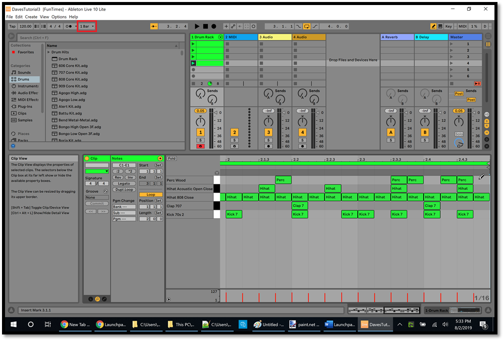This screenshot has width=504, height=341.
Task: Open the Help menu
Action: pos(73,17)
